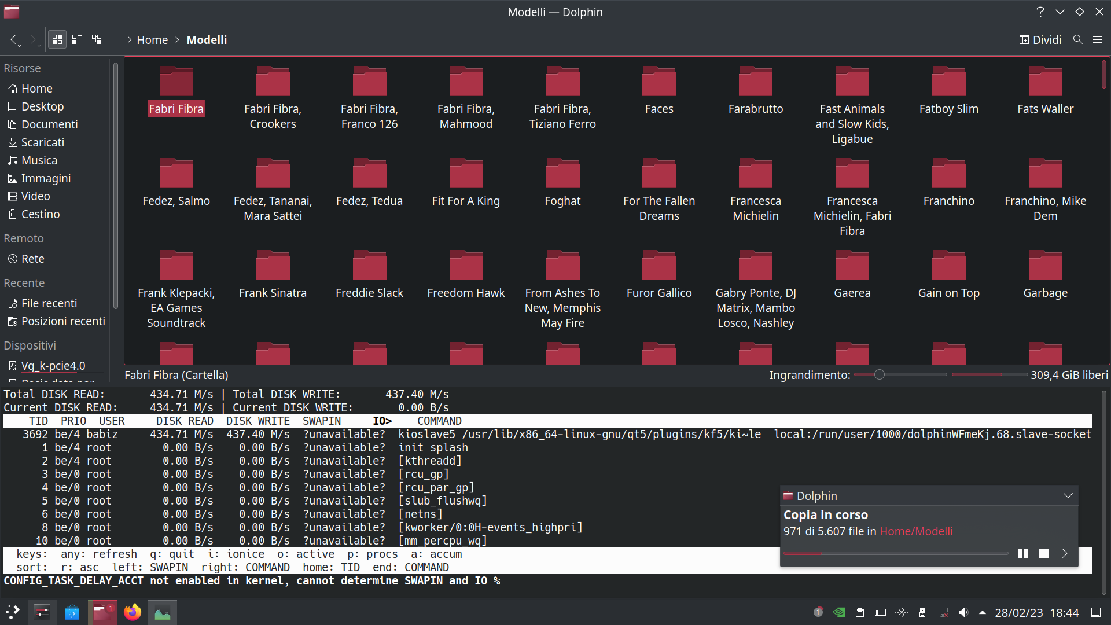The height and width of the screenshot is (625, 1111).
Task: Open Scaricati in Risorse sidebar
Action: pyautogui.click(x=42, y=142)
